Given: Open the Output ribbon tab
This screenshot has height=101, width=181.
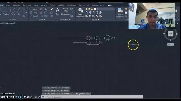Looking at the screenshot, I should (53, 5).
